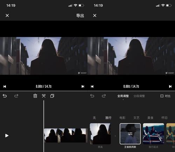Choose the 原画 original thumbnail
This screenshot has width=175, height=152.
point(100,134)
